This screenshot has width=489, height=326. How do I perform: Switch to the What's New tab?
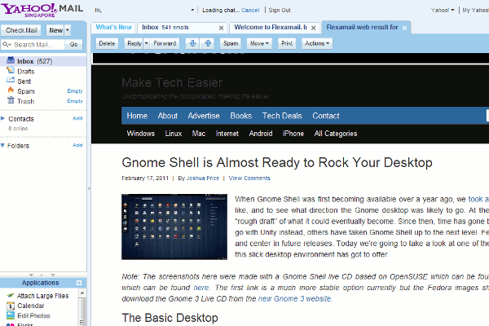(113, 27)
